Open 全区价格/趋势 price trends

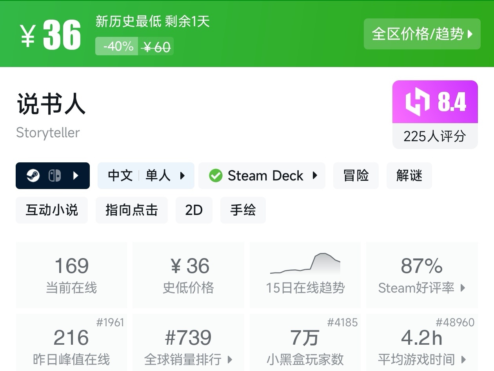422,34
